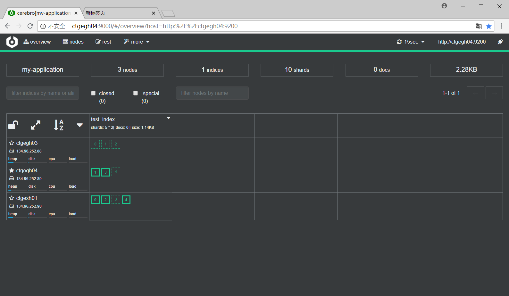This screenshot has height=296, width=509.
Task: Click the test_index index name
Action: click(x=103, y=119)
